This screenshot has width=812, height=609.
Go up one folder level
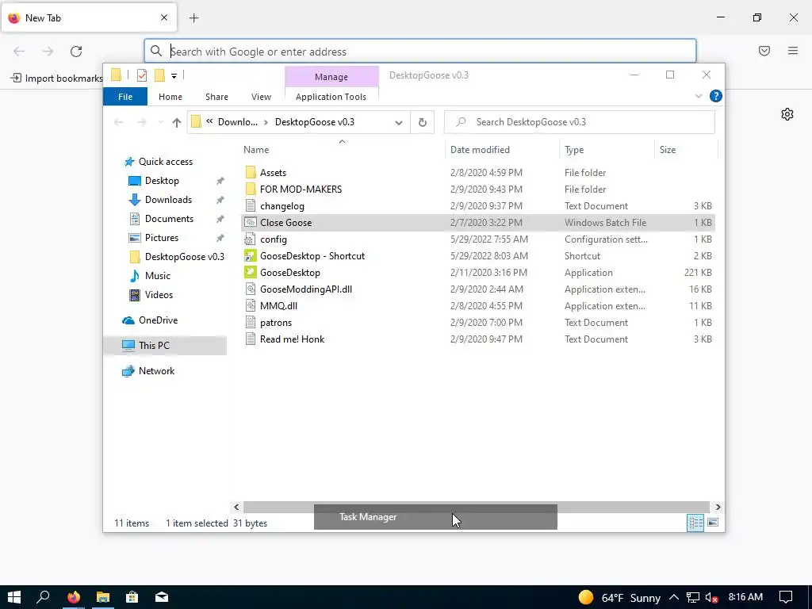(177, 122)
